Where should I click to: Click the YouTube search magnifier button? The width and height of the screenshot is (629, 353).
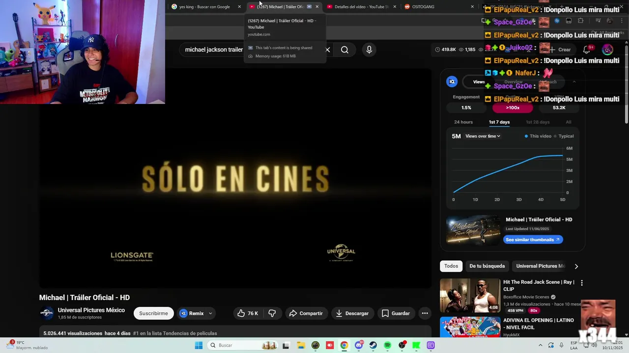[344, 50]
